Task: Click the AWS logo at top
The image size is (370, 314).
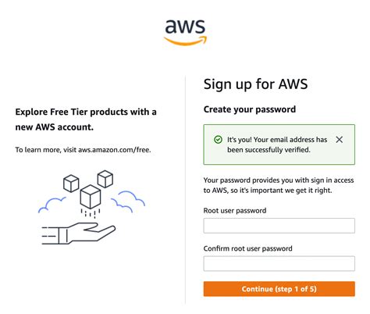Action: (x=185, y=33)
